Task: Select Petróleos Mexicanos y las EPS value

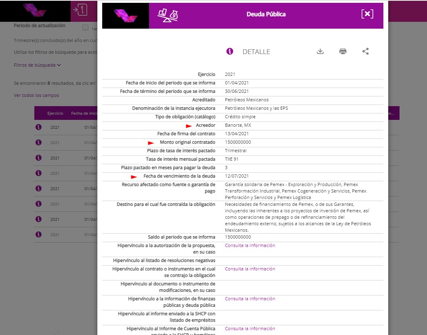Action: coord(256,108)
